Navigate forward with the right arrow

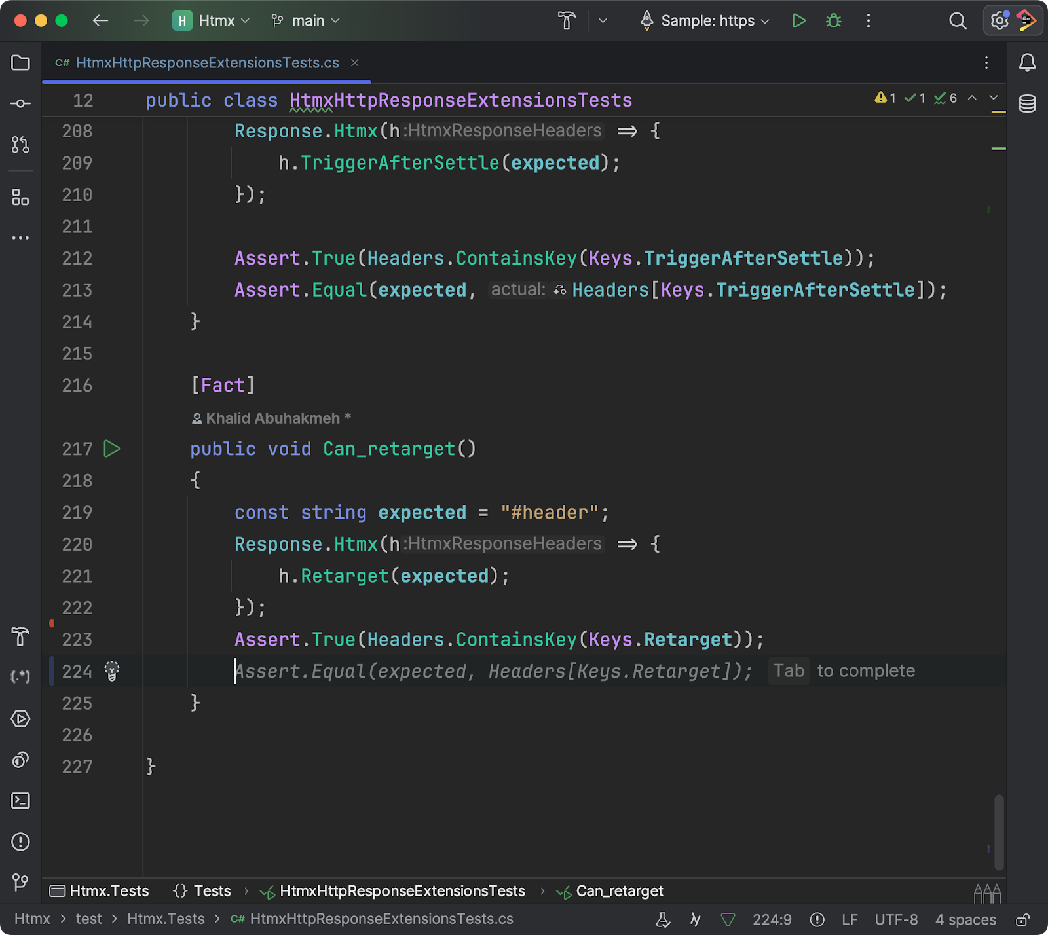[x=141, y=21]
